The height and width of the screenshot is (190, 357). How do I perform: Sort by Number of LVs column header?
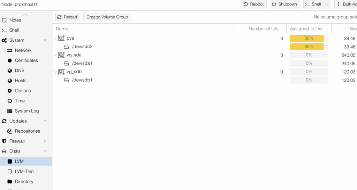tap(263, 29)
